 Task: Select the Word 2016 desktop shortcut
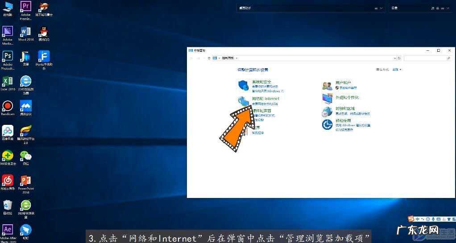pyautogui.click(x=25, y=34)
